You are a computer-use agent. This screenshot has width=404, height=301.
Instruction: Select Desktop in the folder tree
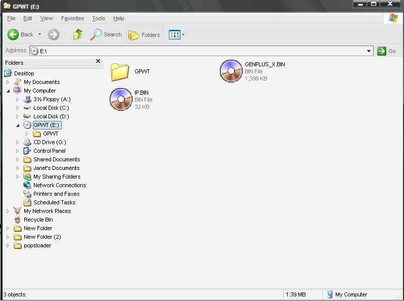tap(24, 73)
